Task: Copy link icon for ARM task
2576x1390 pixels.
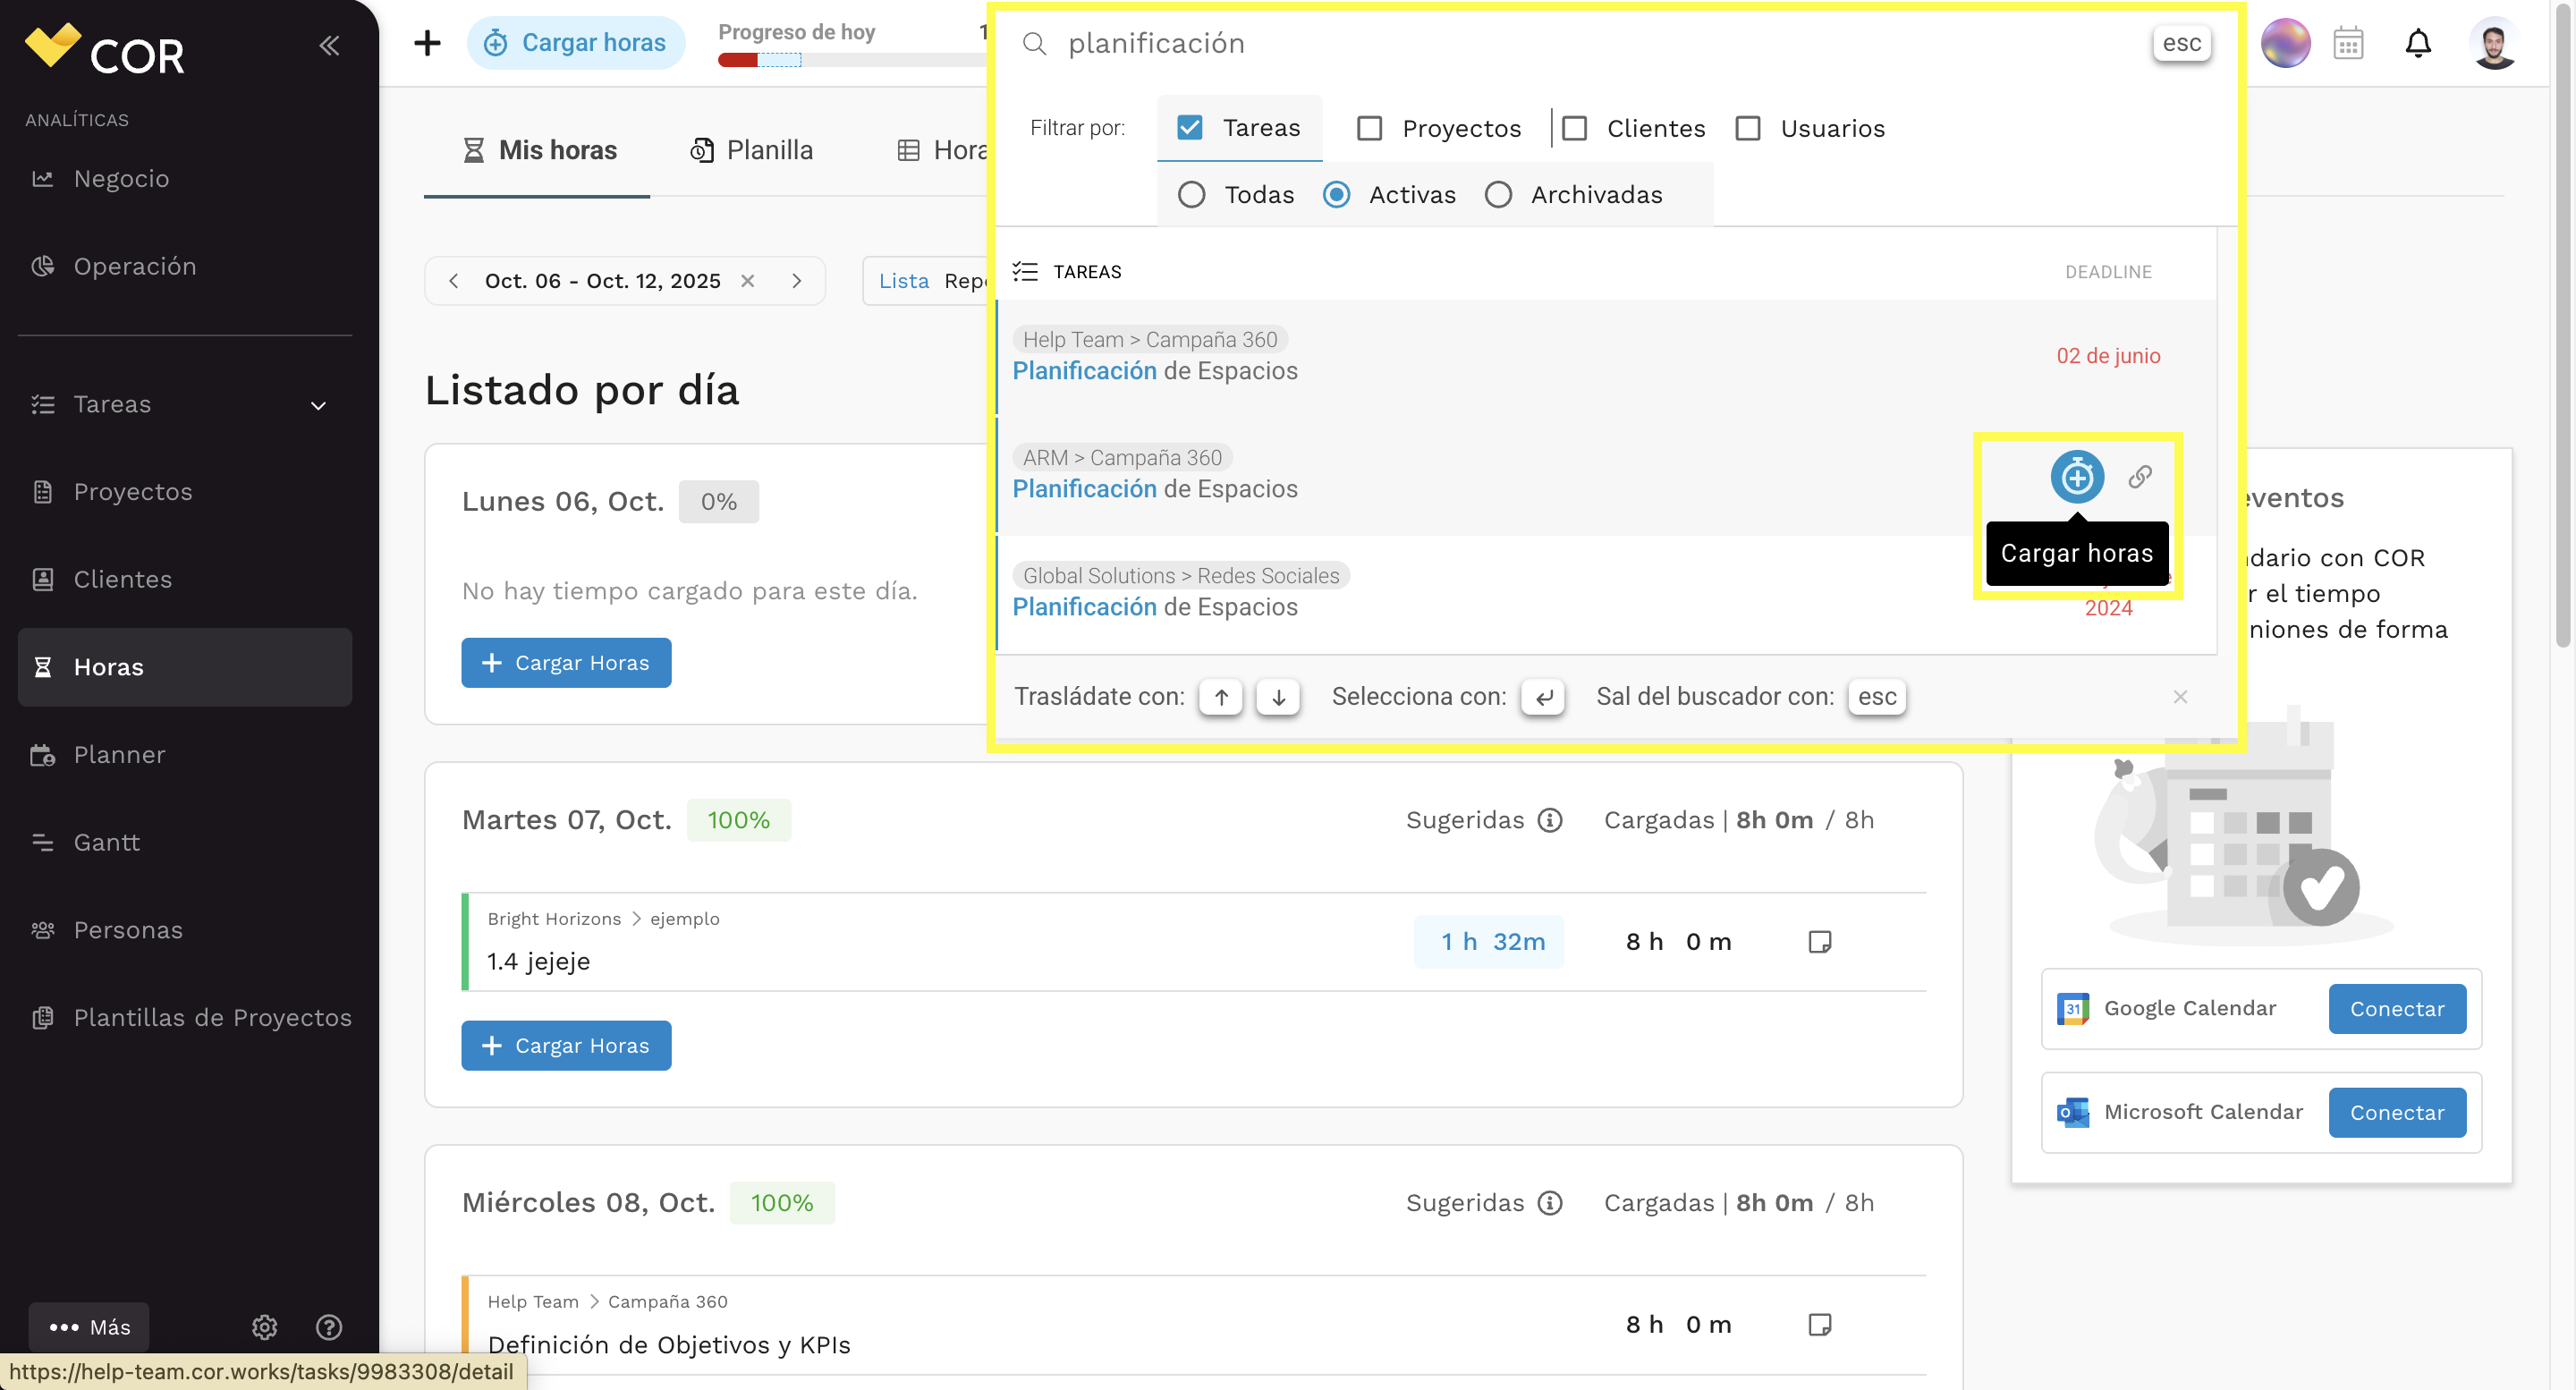Action: [2140, 477]
